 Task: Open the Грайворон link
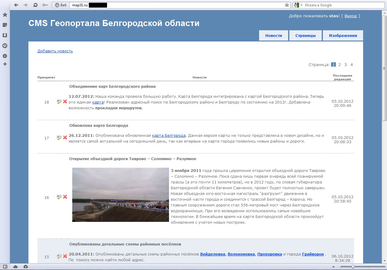coord(313,254)
